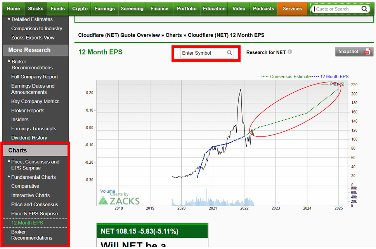Click the Snapshot button
376x249 pixels.
[354, 52]
